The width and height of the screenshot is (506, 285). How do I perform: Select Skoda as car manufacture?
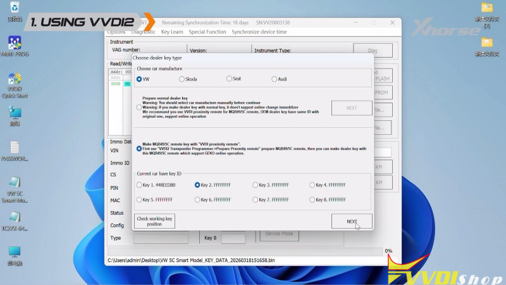[182, 79]
